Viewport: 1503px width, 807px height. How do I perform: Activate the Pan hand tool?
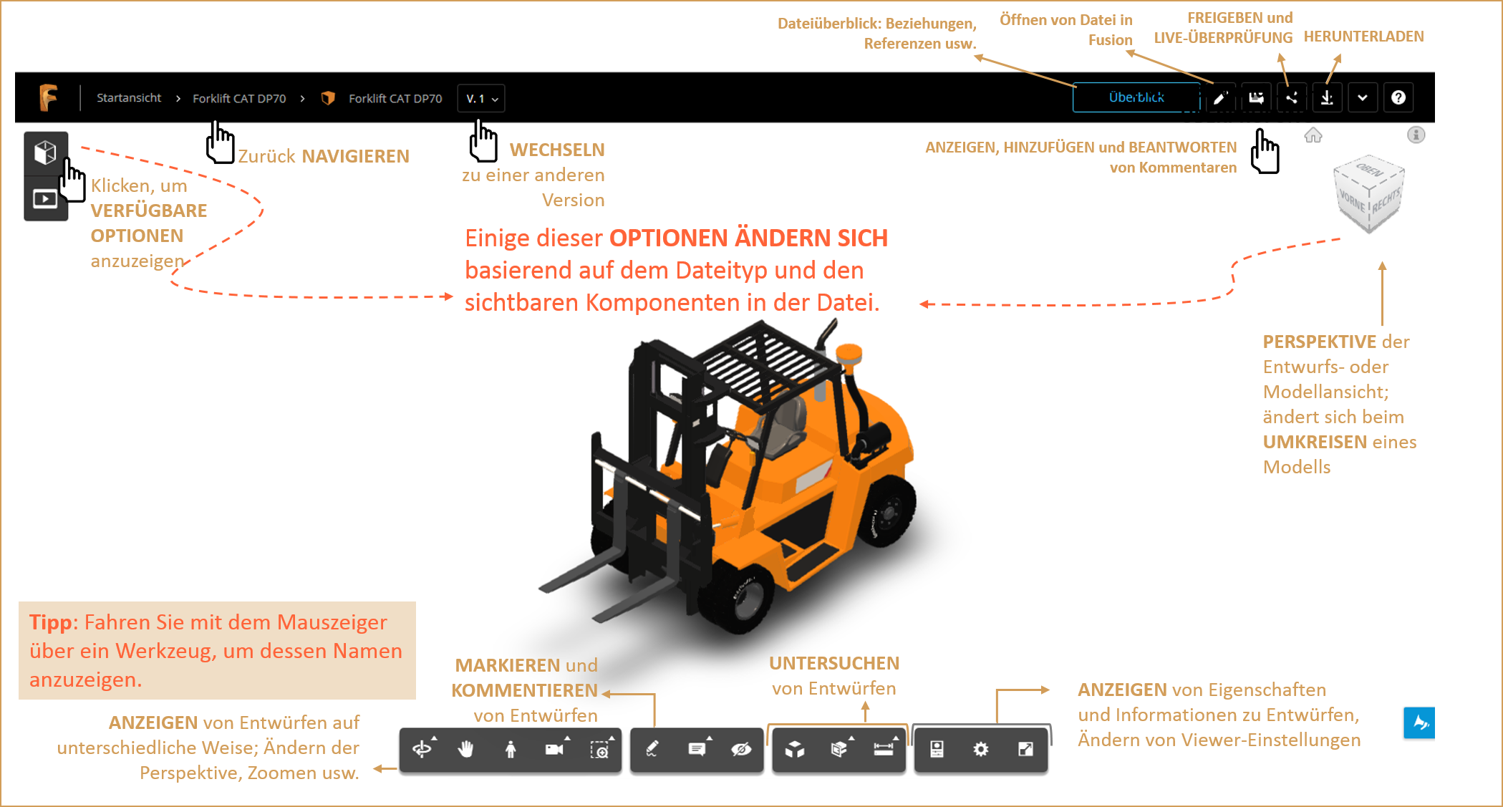click(x=466, y=749)
